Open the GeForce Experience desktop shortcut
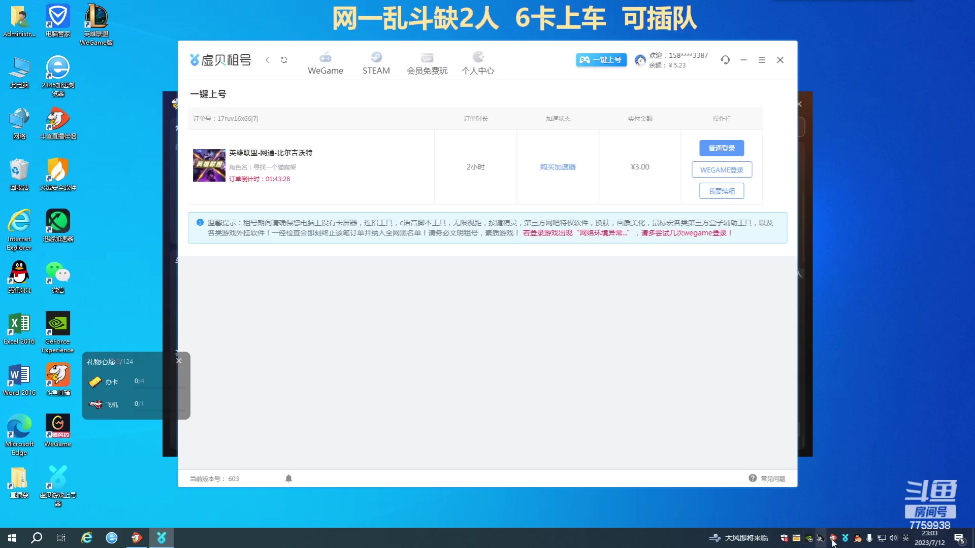975x548 pixels. pos(58,332)
